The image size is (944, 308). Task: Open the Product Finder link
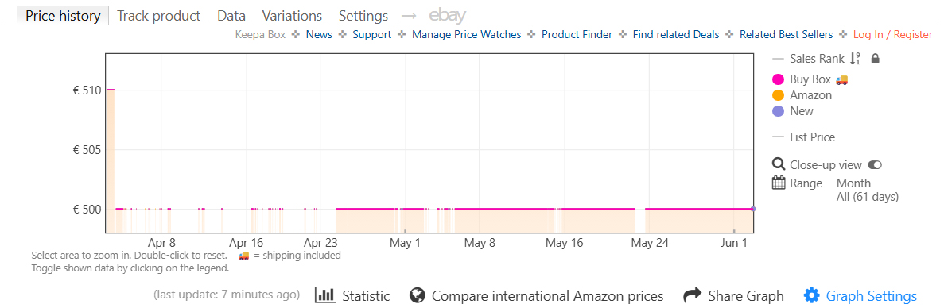[577, 34]
